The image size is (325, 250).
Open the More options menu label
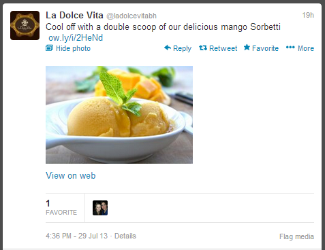pos(306,48)
